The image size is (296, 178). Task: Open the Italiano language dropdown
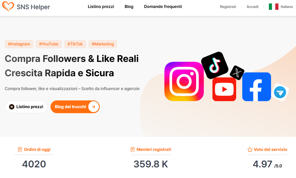(287, 7)
